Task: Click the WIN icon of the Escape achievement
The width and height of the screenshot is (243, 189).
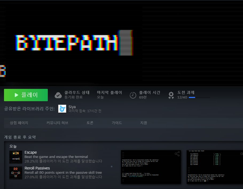Action: [x=16, y=156]
